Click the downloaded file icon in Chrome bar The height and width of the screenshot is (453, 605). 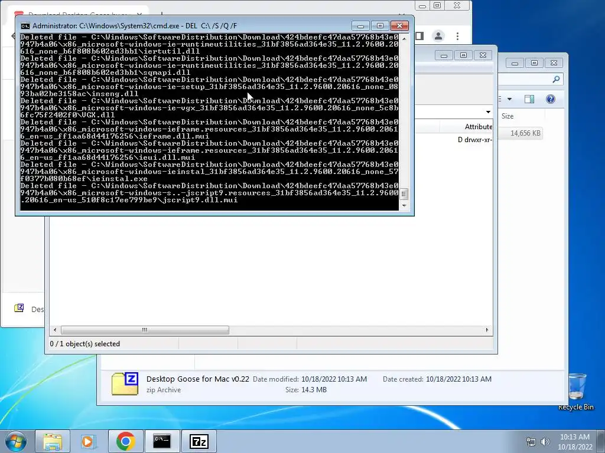point(19,308)
